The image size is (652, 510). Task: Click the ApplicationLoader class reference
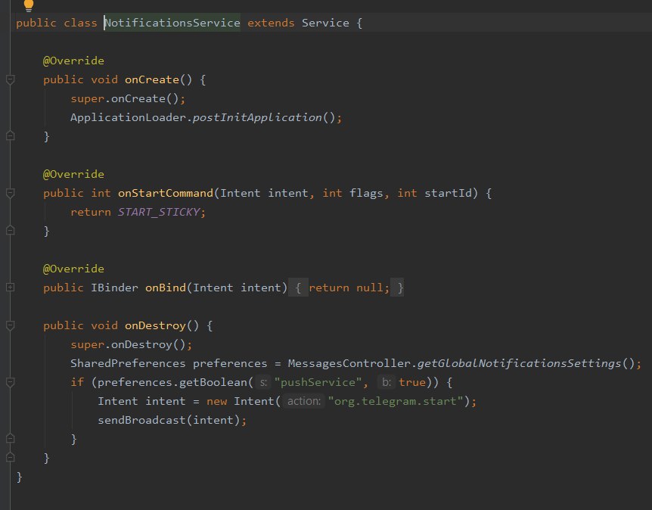128,117
